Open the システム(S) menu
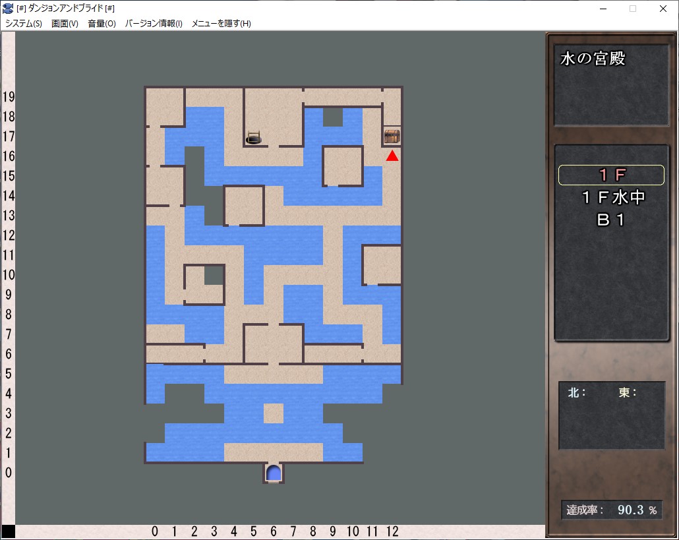 click(x=23, y=23)
